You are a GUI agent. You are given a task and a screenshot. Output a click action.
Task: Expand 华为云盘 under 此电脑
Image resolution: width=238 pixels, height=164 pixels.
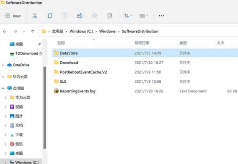(x=5, y=98)
